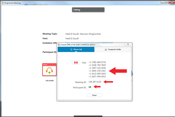Select dial number +1 (780) 666 9719
The width and height of the screenshot is (175, 117).
coord(97,62)
